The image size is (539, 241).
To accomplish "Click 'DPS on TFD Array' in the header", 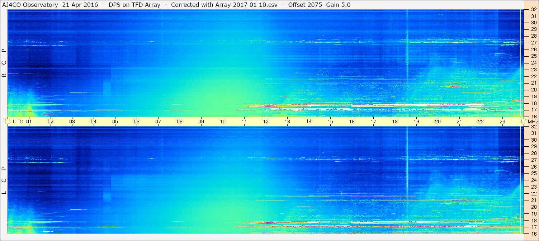I will tap(134, 5).
